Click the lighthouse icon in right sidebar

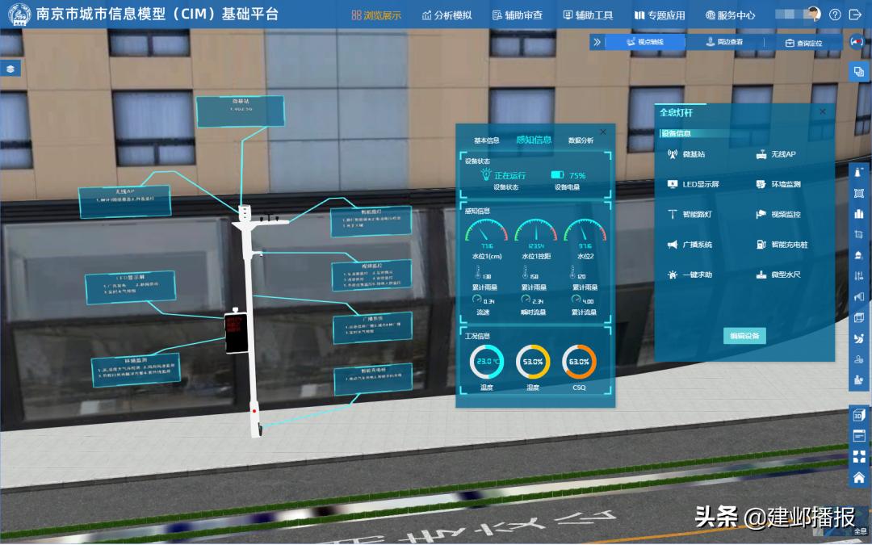click(858, 173)
